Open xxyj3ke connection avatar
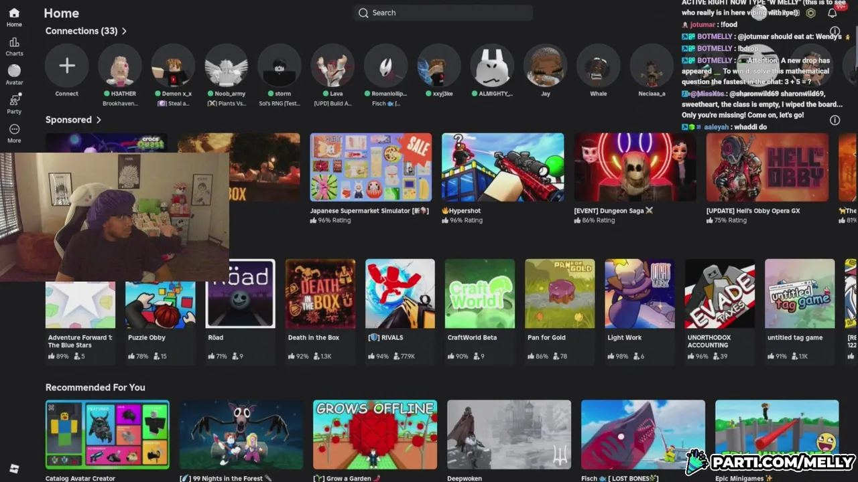 [x=439, y=66]
